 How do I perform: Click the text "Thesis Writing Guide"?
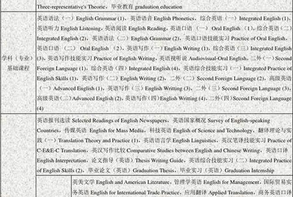click(x=159, y=161)
